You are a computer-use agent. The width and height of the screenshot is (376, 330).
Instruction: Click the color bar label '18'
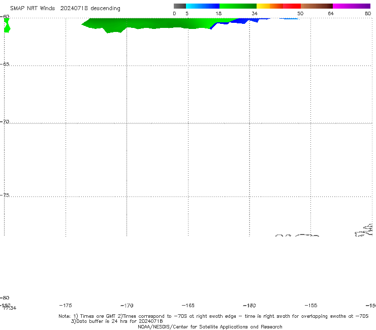pos(218,13)
